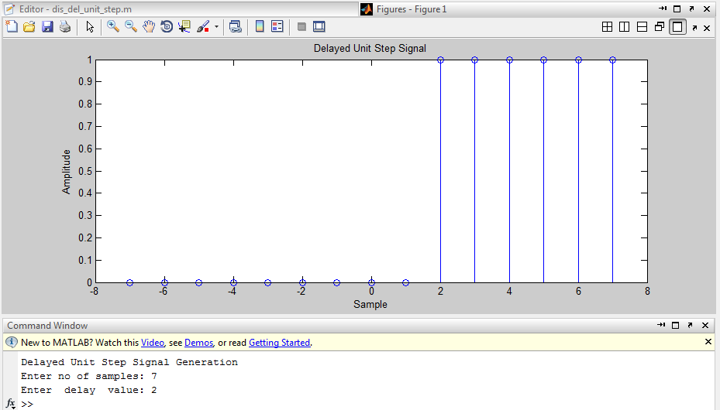Select the Pan hand tool
The height and width of the screenshot is (410, 720).
[x=149, y=26]
